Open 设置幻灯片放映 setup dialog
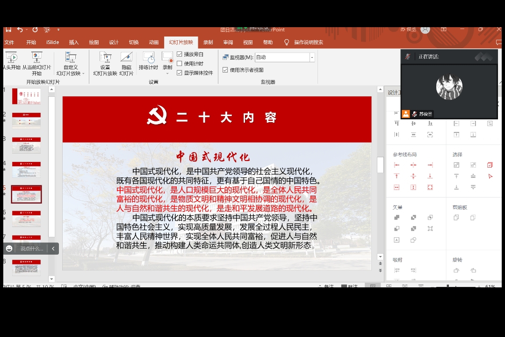The height and width of the screenshot is (337, 505). coord(105,64)
